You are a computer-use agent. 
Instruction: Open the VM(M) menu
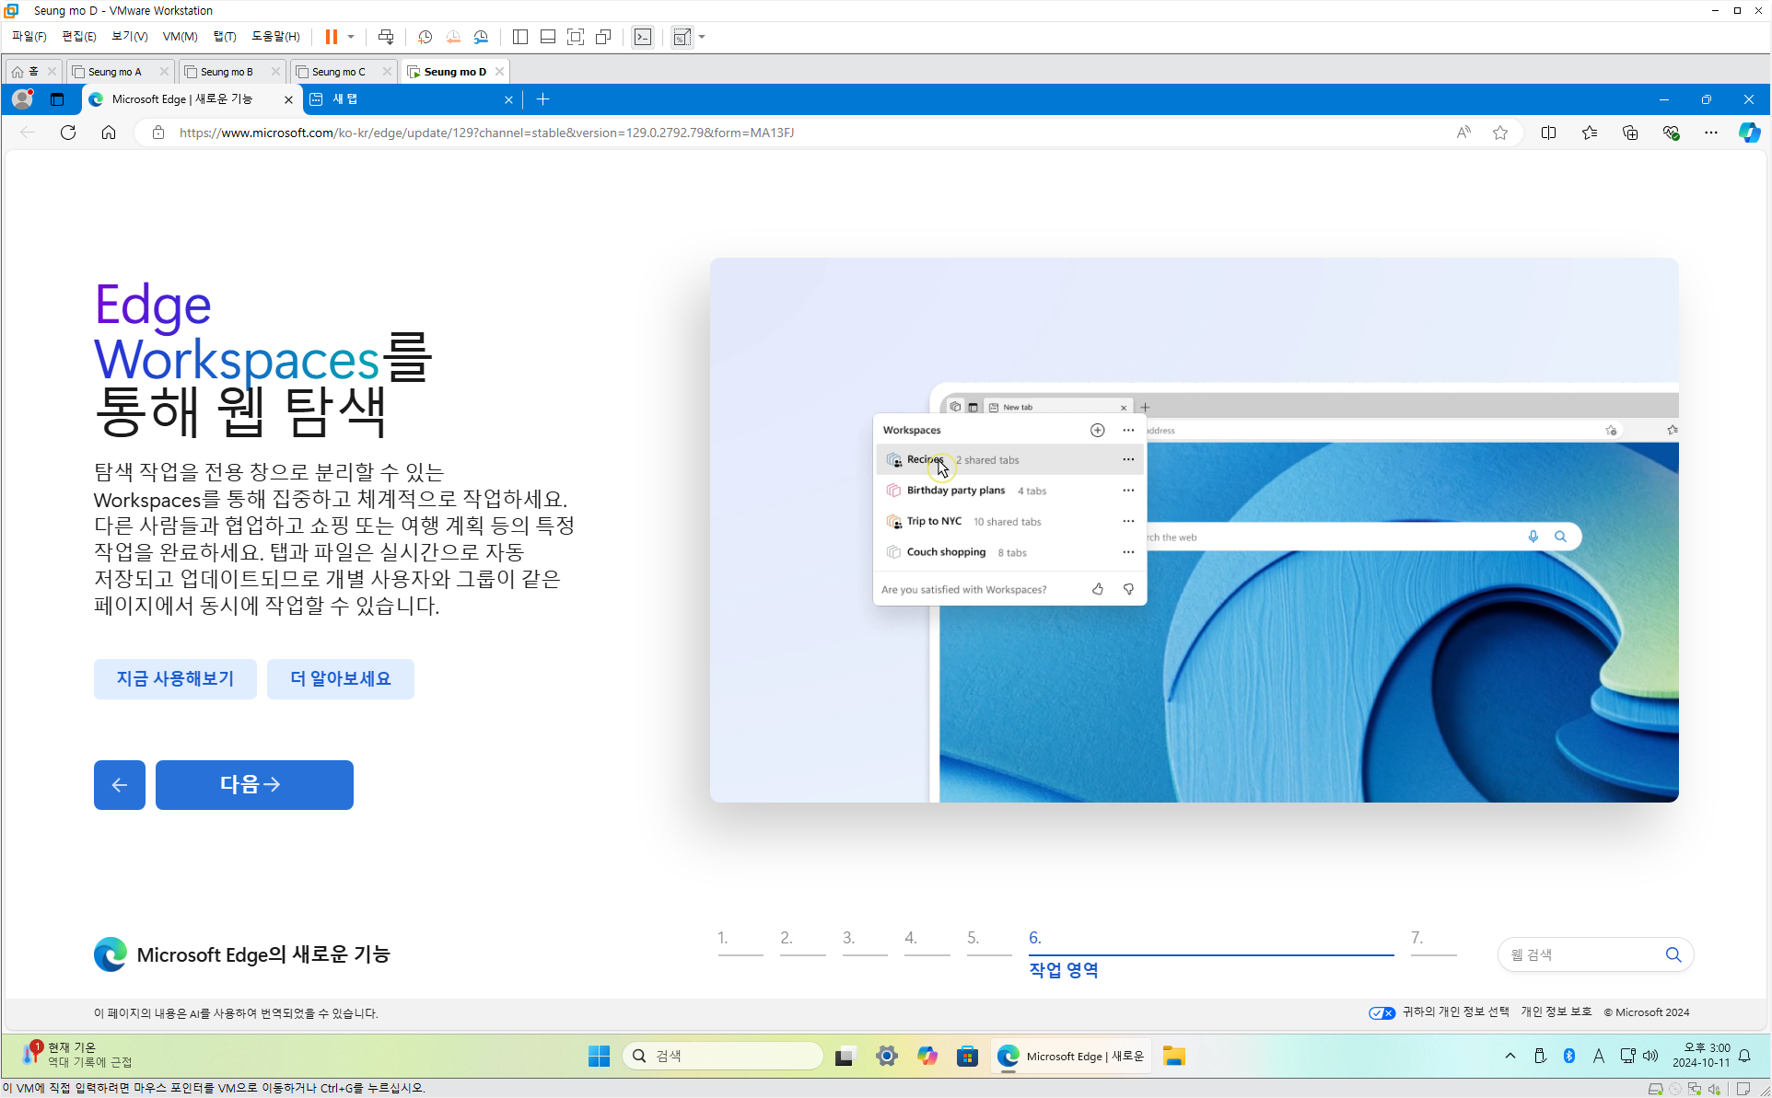pyautogui.click(x=180, y=37)
